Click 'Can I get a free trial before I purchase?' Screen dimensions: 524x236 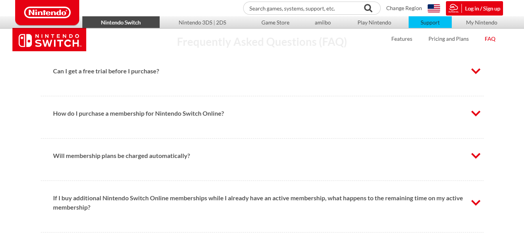click(x=106, y=71)
